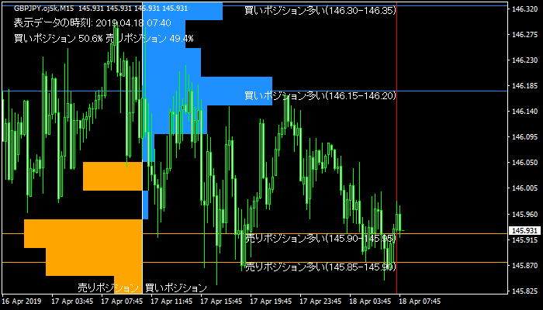Click the bottom 売りポジション legend label
The width and height of the screenshot is (543, 310).
[108, 288]
